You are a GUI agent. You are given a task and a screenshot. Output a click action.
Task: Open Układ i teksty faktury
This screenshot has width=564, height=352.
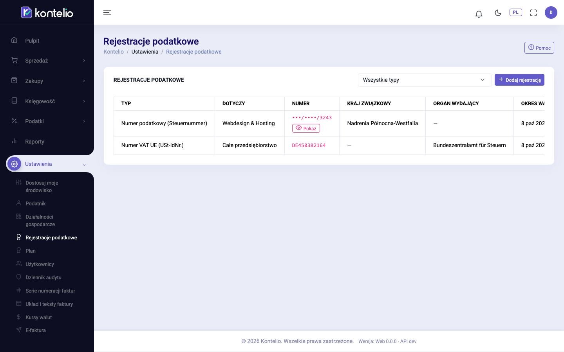click(49, 304)
